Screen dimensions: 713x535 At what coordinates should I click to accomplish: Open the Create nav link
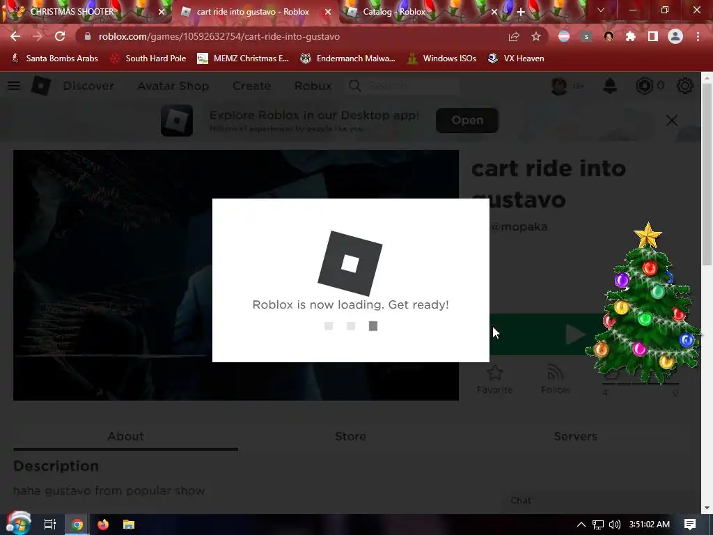tap(251, 86)
